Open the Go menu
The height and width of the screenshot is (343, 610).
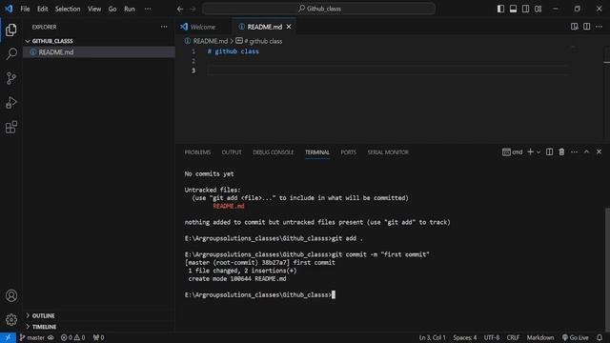(112, 9)
